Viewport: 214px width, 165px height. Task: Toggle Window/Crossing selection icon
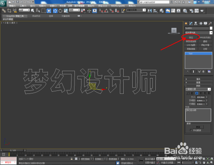49,11
